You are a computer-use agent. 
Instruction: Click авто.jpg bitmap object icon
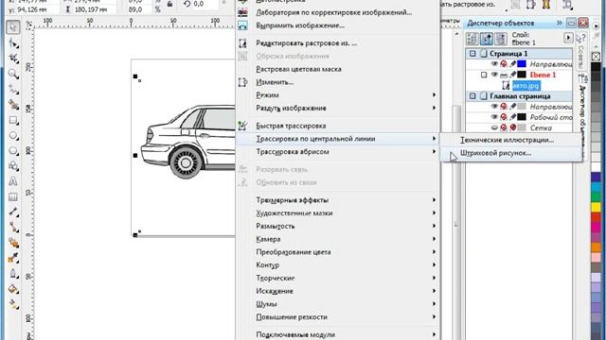pyautogui.click(x=506, y=86)
